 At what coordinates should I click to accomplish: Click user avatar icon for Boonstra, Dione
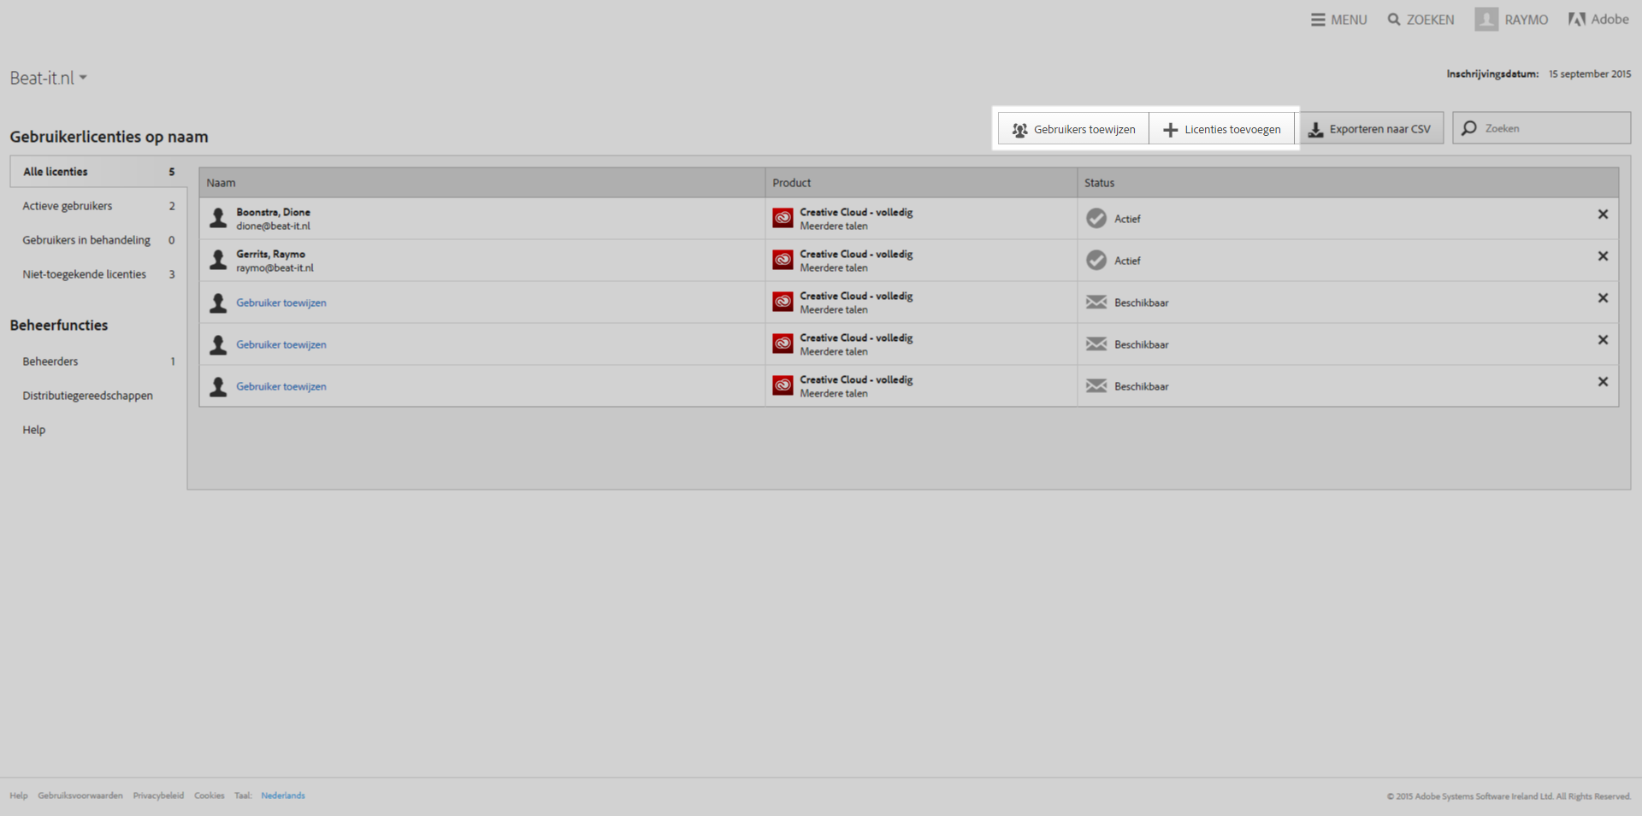pos(218,218)
